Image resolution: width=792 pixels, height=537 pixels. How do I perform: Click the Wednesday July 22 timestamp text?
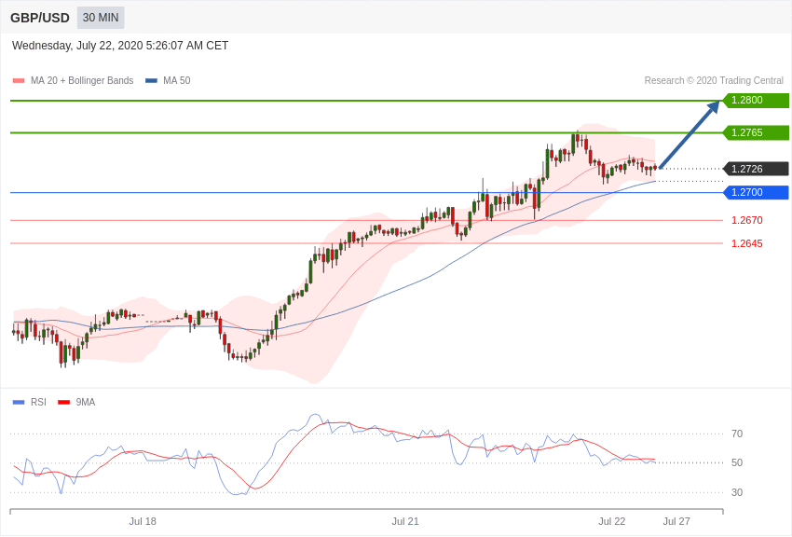pos(120,46)
